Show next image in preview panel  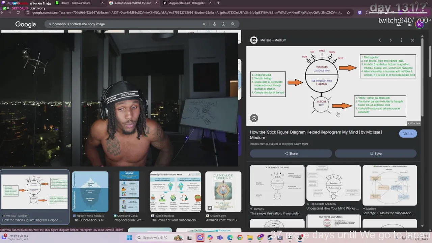click(x=390, y=40)
